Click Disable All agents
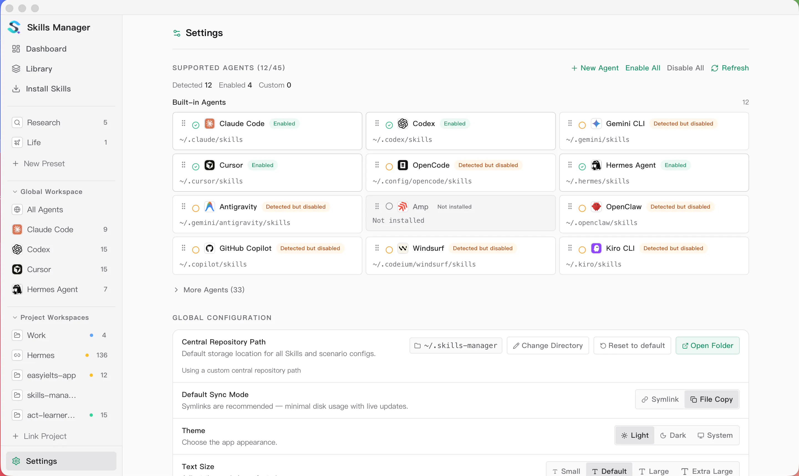This screenshot has height=476, width=799. [685, 68]
